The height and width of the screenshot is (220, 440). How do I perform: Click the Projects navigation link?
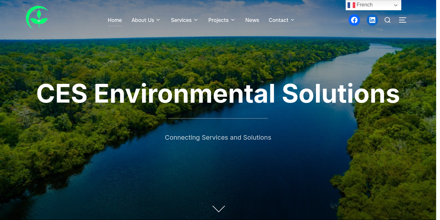coord(218,20)
